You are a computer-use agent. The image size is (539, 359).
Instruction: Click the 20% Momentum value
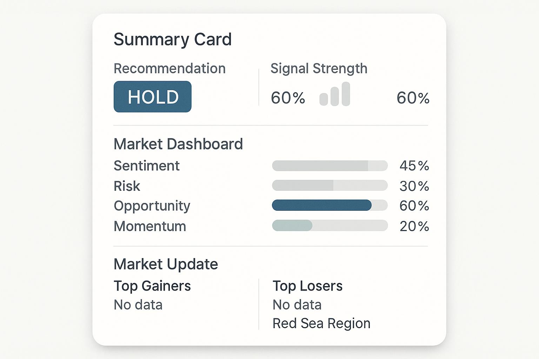(x=414, y=226)
